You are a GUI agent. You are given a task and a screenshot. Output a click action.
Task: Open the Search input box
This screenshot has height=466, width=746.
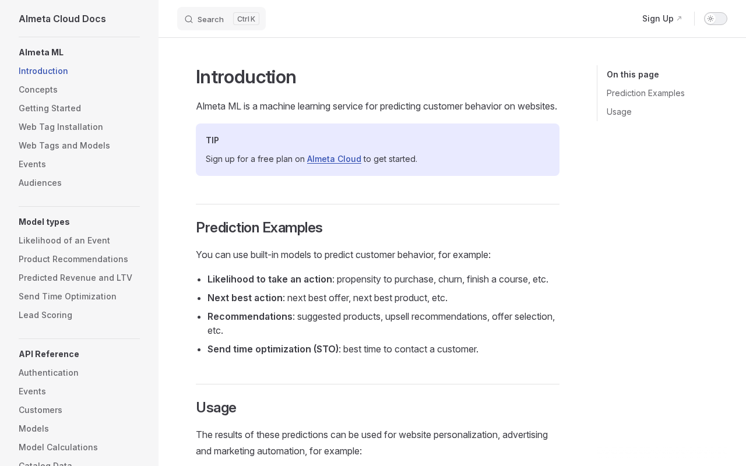click(221, 19)
